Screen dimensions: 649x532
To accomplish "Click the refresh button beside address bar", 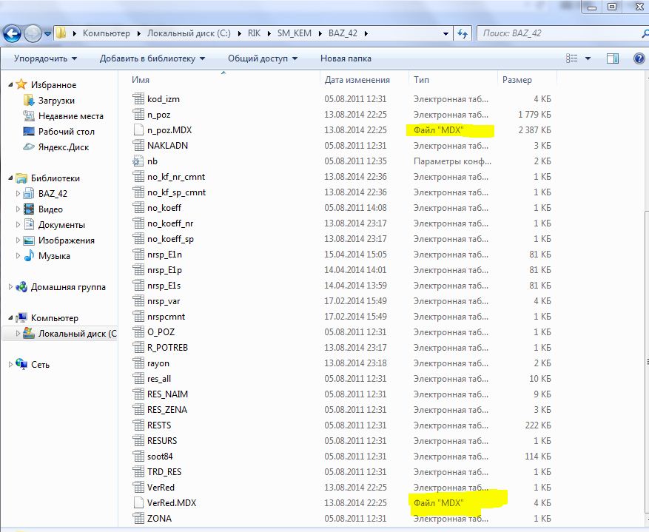I will click(x=463, y=33).
